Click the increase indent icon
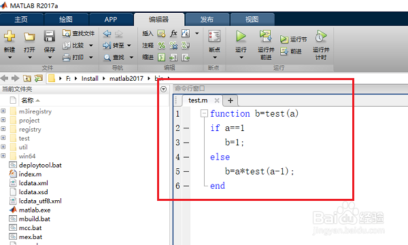The width and height of the screenshot is (408, 245). [x=173, y=57]
